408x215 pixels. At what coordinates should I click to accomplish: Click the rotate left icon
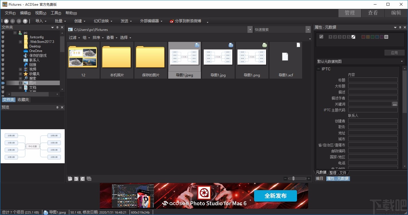pyautogui.click(x=76, y=179)
